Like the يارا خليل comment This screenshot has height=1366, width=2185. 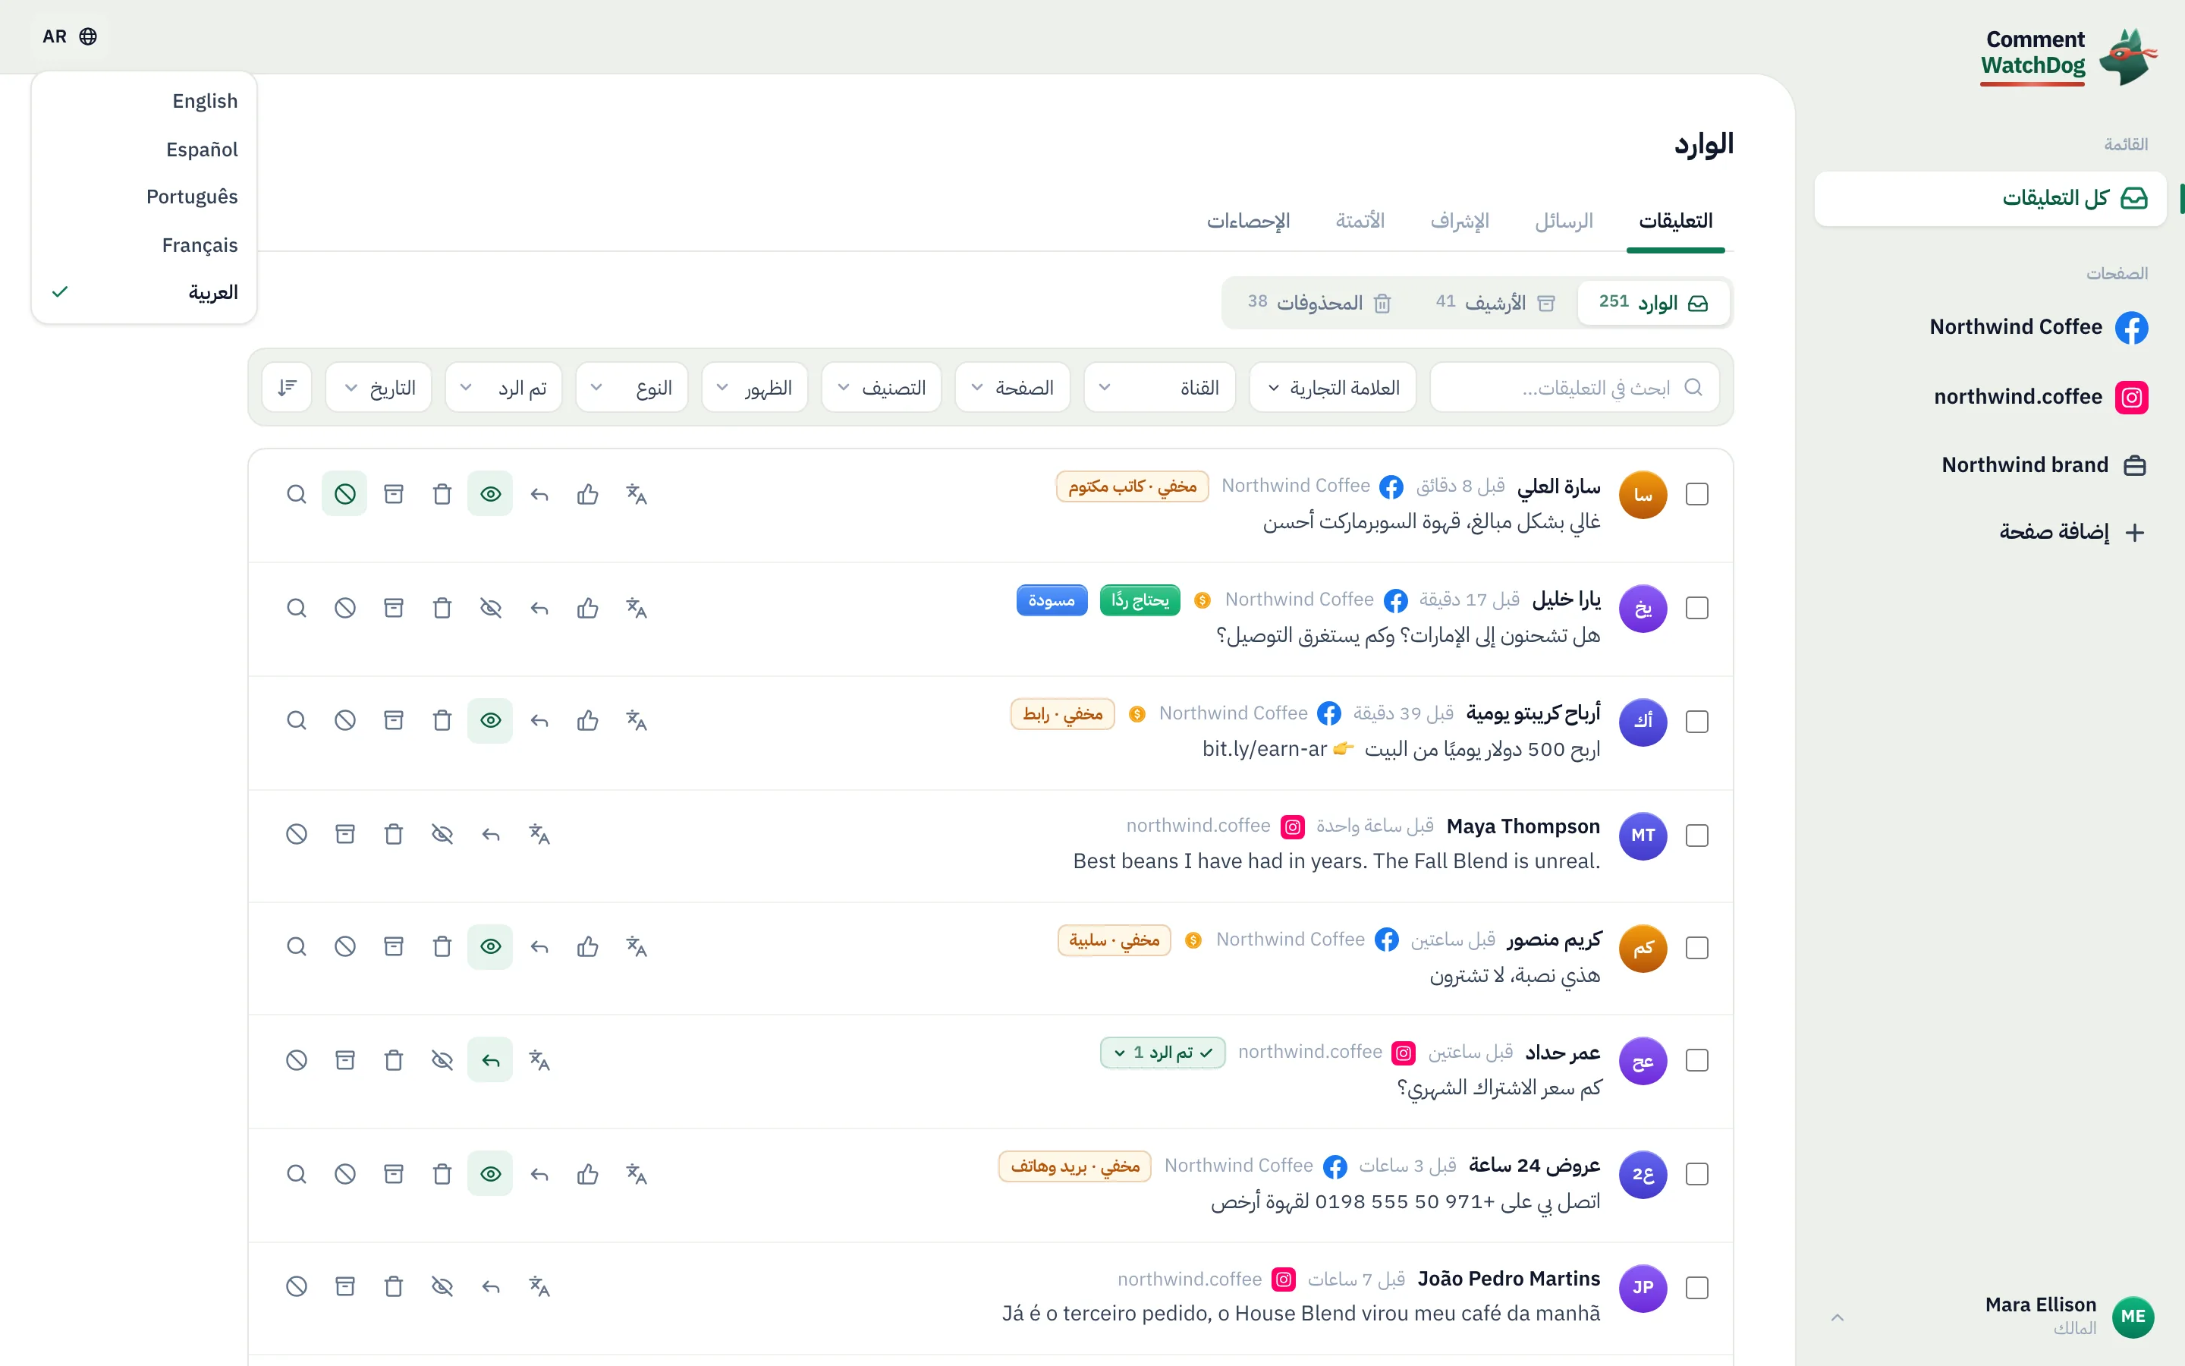click(x=588, y=608)
